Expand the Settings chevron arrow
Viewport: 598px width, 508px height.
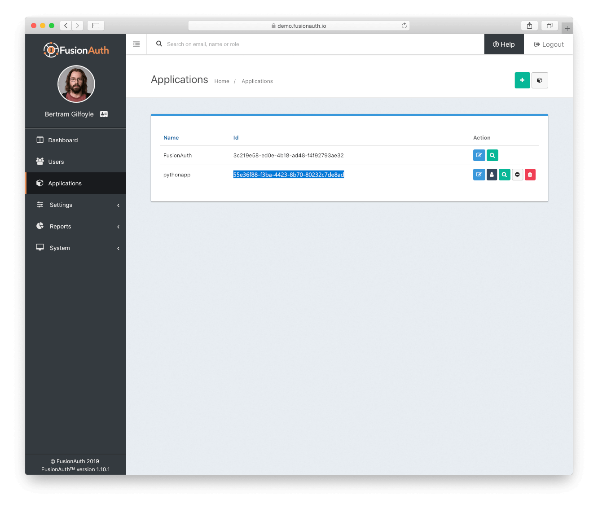coord(119,205)
